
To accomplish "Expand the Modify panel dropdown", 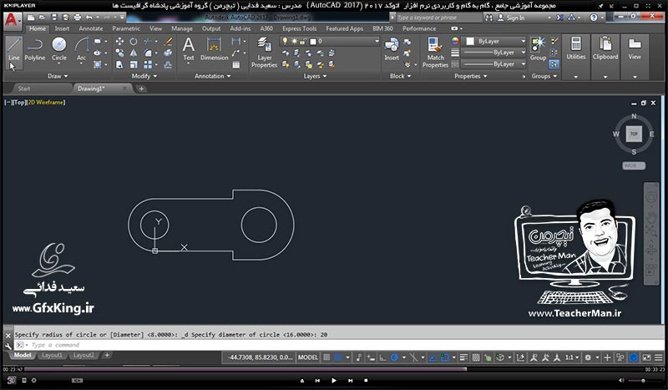I will 144,76.
